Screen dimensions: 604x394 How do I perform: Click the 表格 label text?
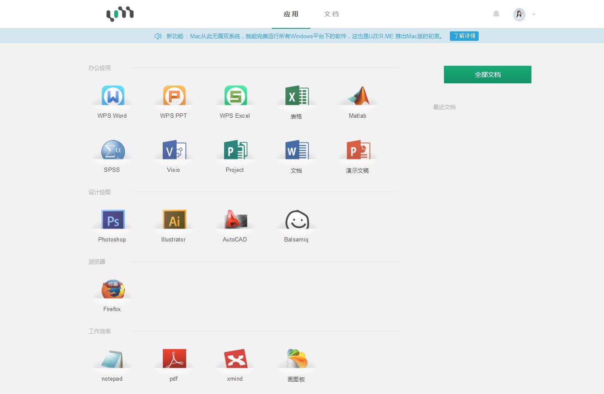[x=296, y=116]
